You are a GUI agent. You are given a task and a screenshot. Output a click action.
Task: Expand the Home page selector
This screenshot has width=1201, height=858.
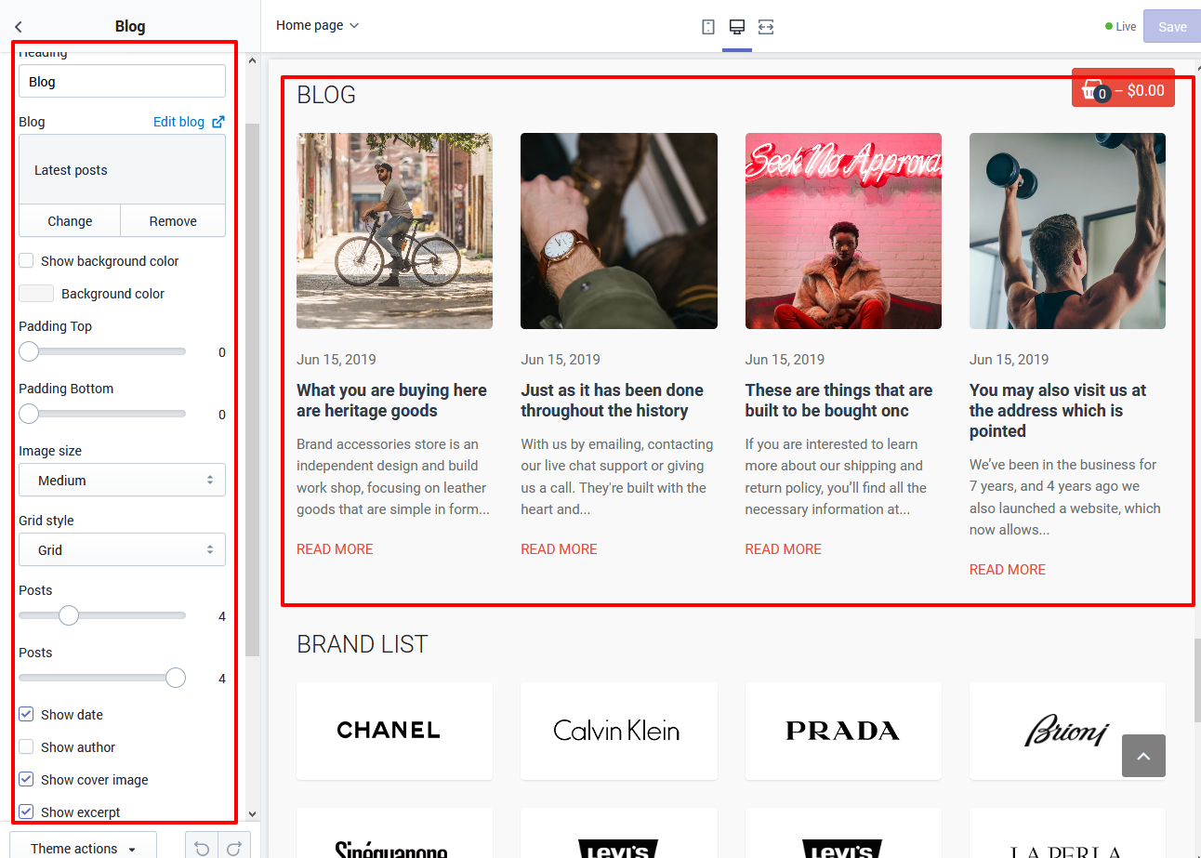(317, 26)
